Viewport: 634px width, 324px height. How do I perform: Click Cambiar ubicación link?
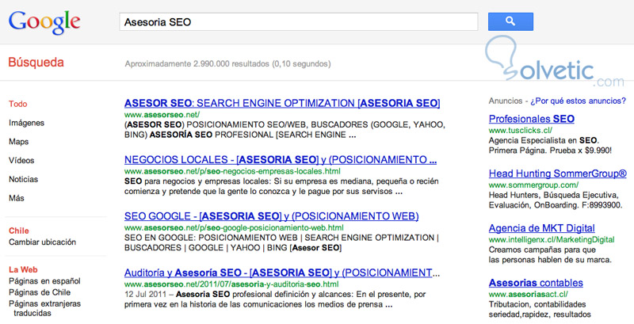point(42,242)
